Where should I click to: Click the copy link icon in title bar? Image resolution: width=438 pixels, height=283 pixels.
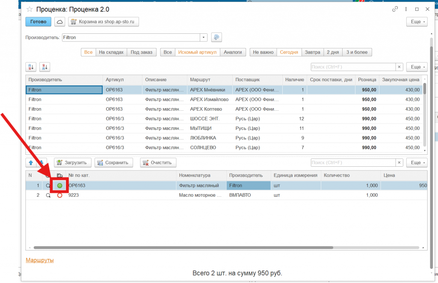tap(395, 9)
